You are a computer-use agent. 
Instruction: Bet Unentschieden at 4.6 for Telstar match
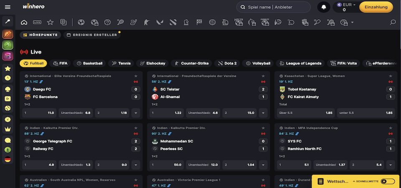[203, 113]
